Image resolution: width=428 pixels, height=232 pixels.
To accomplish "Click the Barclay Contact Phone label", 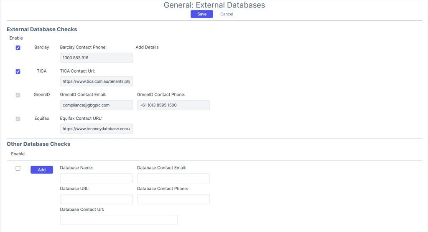I will [83, 47].
